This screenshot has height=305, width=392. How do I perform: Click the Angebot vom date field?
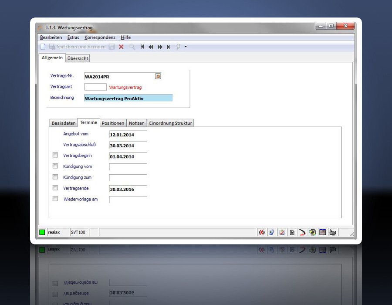click(128, 135)
